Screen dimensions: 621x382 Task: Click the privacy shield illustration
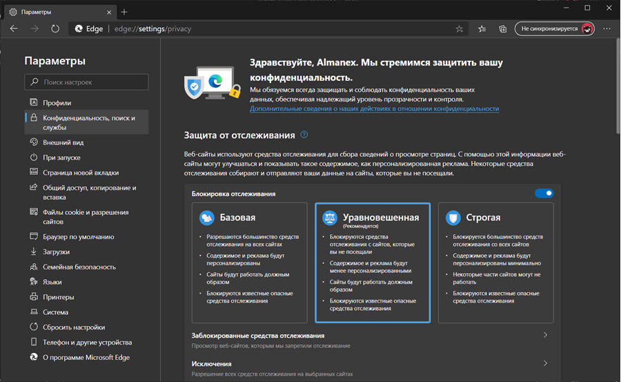click(x=213, y=83)
